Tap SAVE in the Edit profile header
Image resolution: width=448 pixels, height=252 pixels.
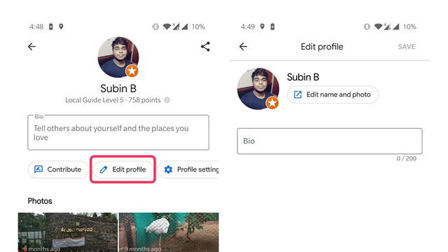click(407, 47)
